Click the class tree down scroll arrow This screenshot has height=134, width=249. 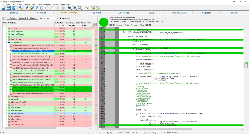93,126
